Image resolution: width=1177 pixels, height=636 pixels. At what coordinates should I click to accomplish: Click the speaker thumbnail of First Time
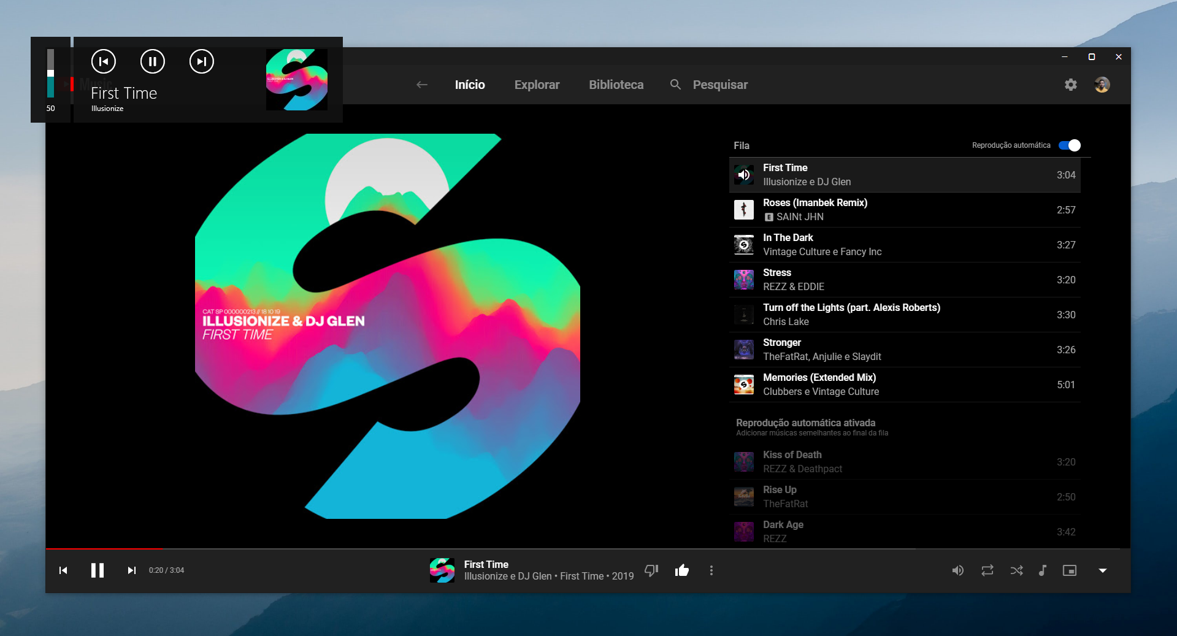click(744, 175)
